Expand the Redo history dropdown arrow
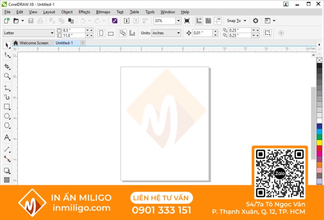The height and width of the screenshot is (220, 324). coord(104,21)
